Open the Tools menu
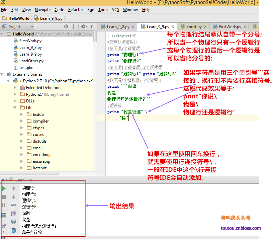 point(103,10)
